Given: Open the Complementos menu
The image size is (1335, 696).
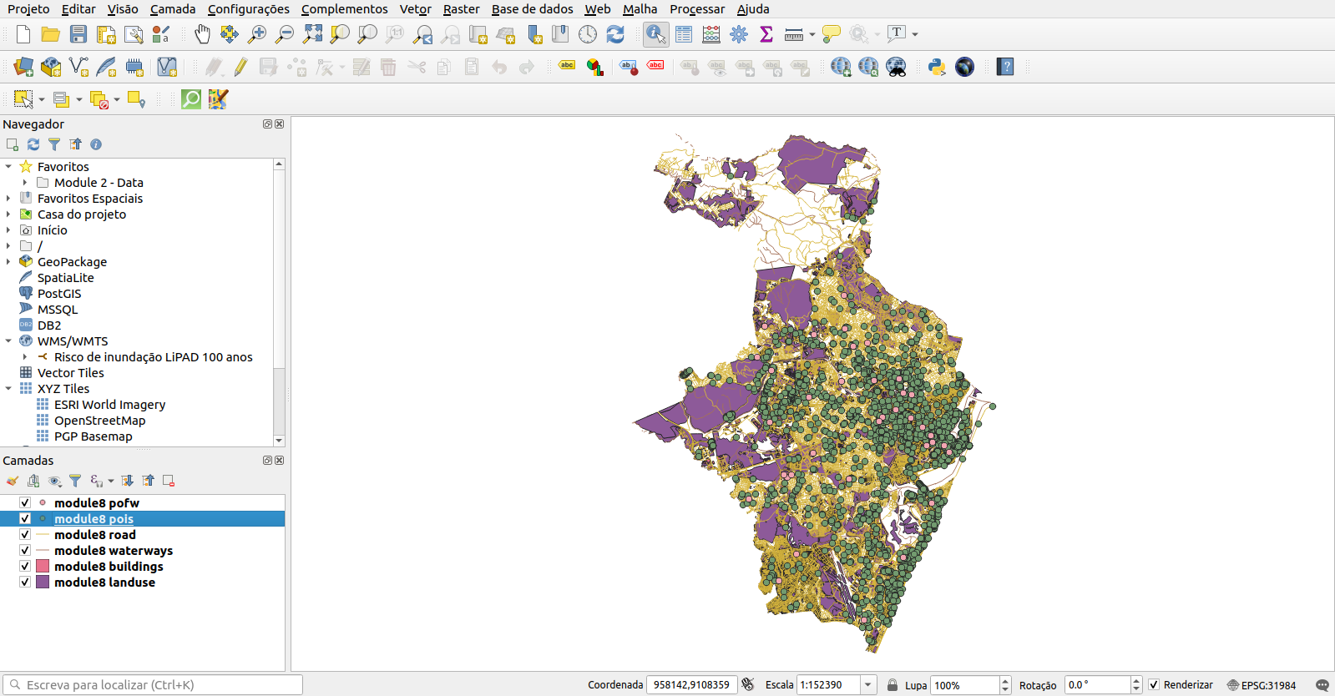Looking at the screenshot, I should (x=345, y=9).
